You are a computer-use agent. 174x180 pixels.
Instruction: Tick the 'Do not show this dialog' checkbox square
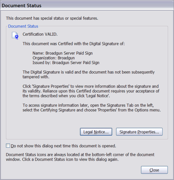(8, 146)
